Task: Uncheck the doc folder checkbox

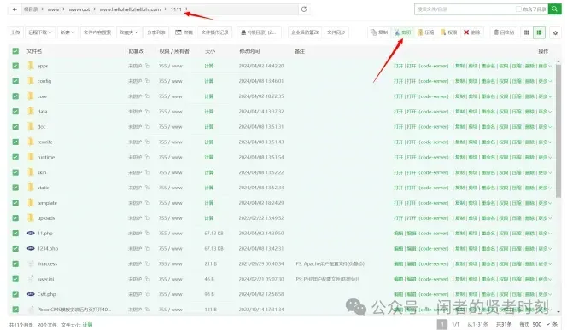Action: pos(15,127)
